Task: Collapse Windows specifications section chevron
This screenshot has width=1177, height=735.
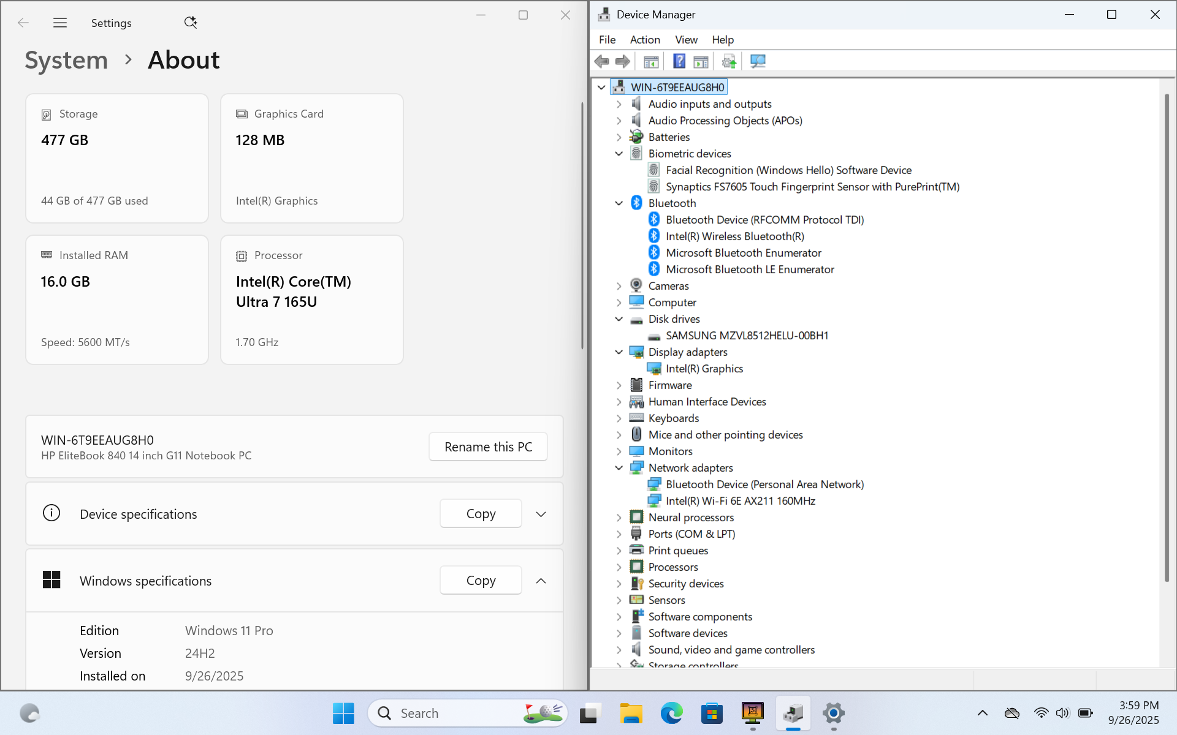Action: point(541,581)
